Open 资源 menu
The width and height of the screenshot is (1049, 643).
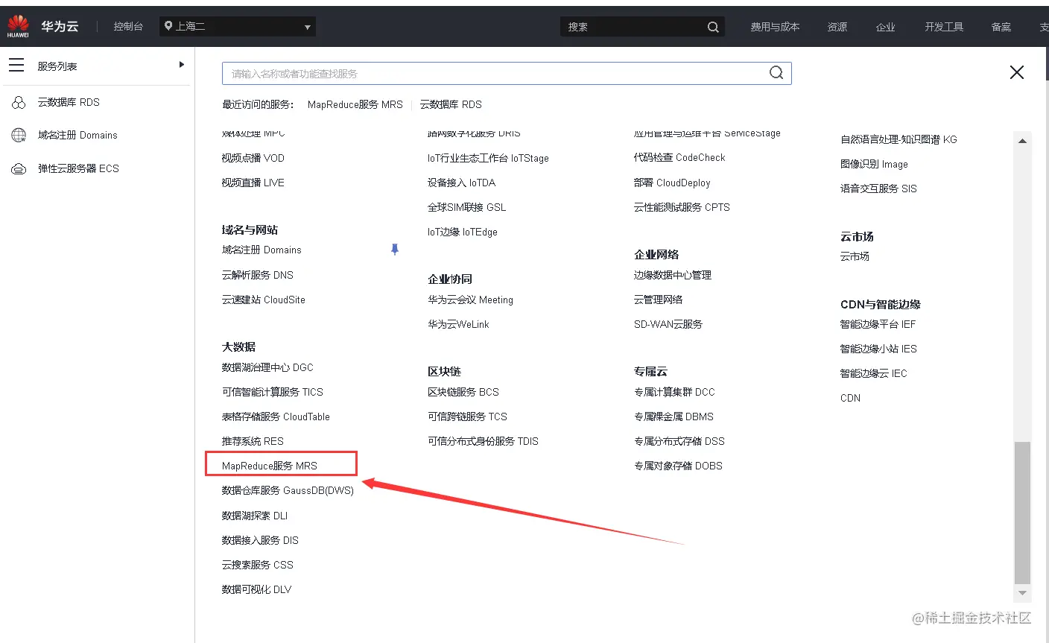pos(837,27)
